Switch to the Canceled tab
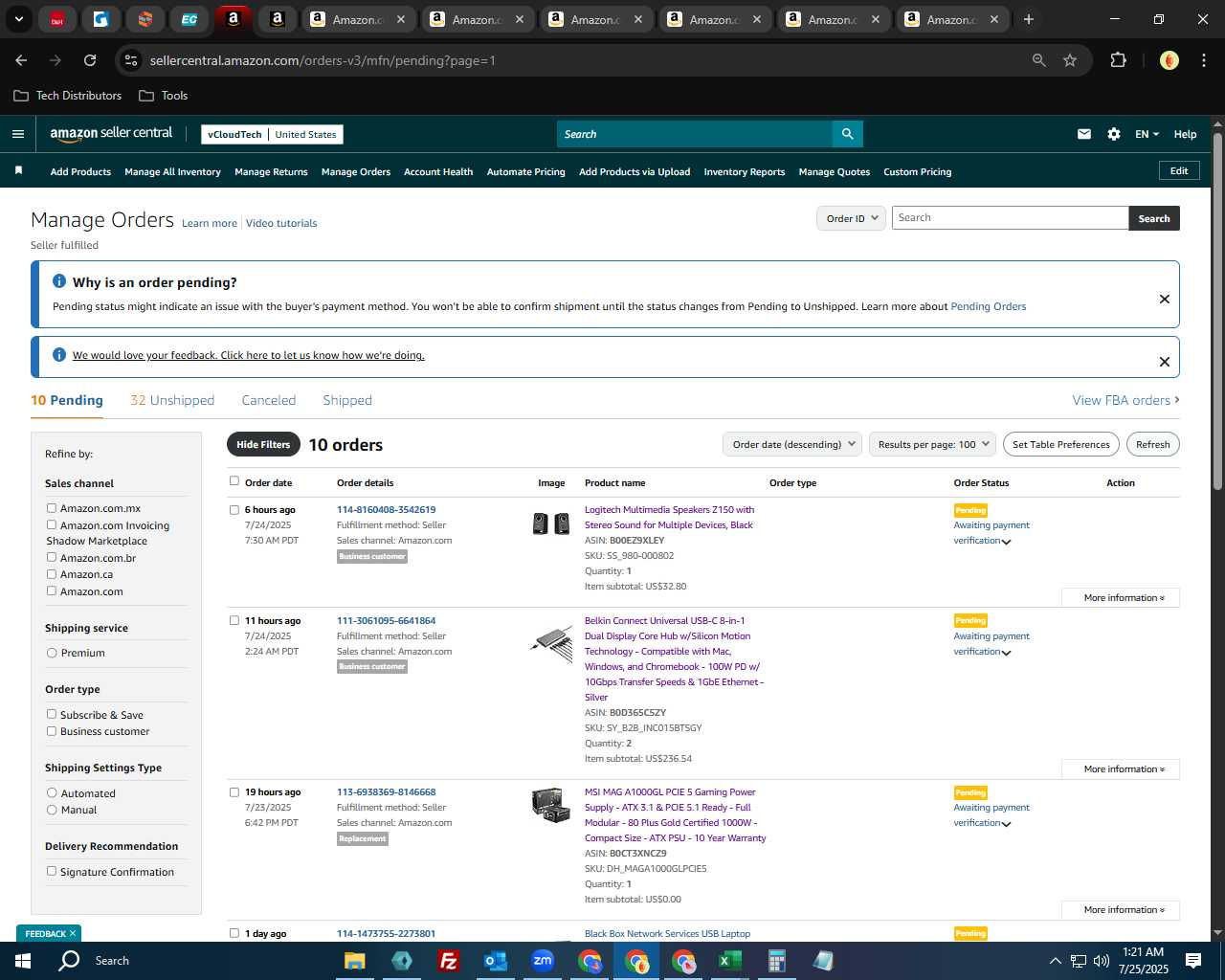 click(269, 400)
